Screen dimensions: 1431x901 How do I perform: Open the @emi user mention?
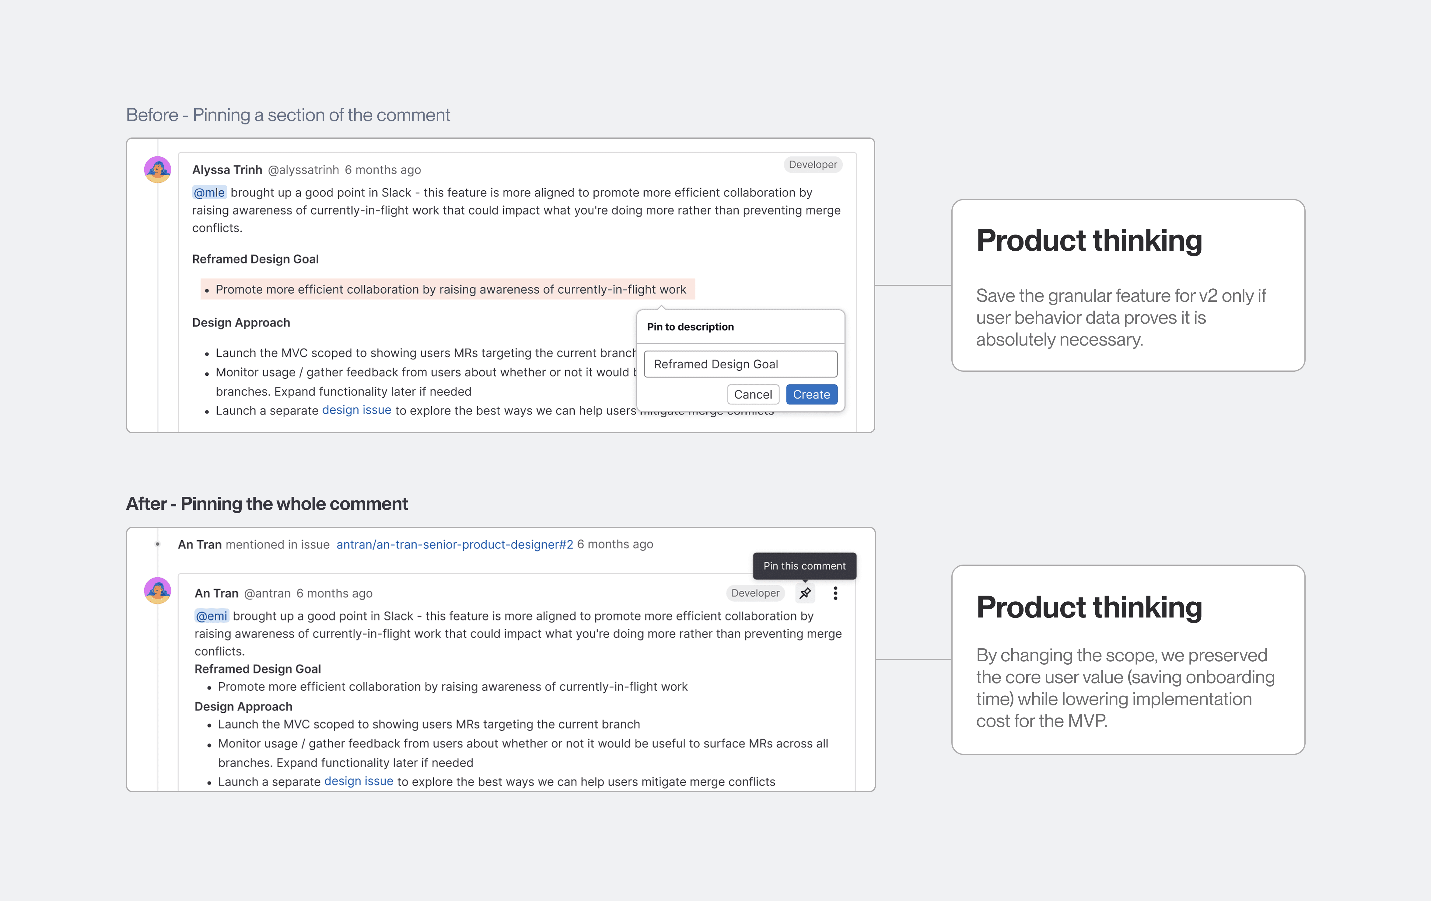[x=212, y=616]
